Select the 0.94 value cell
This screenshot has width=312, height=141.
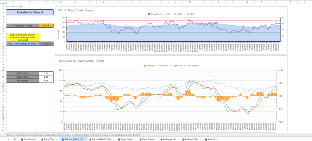(x=46, y=81)
